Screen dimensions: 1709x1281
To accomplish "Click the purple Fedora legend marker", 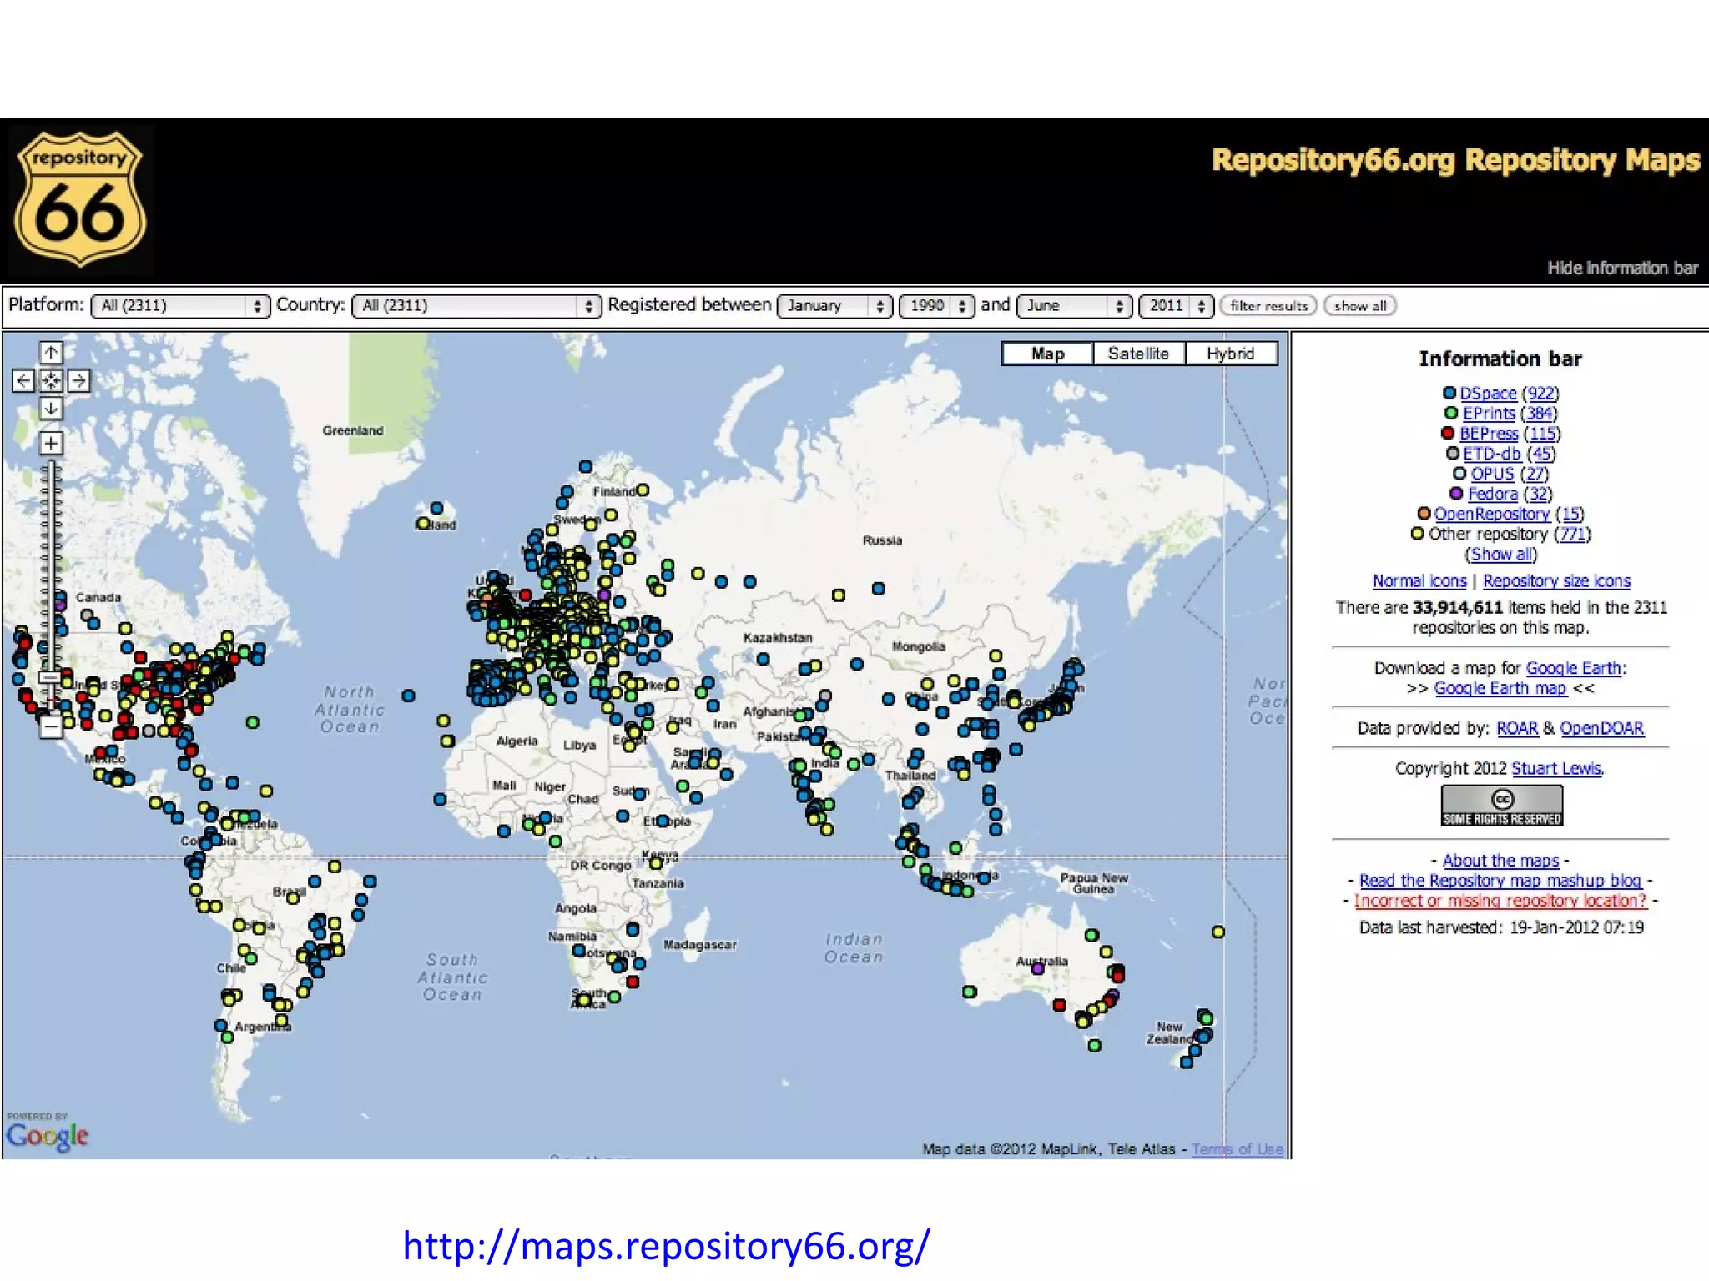I will (1456, 493).
